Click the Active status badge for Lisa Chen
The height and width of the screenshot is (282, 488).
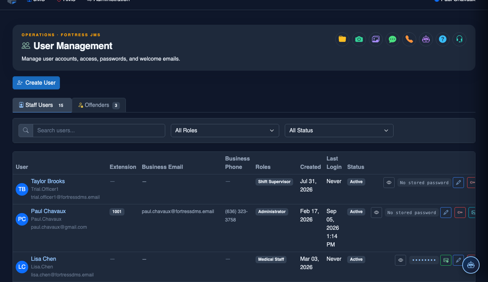click(356, 259)
